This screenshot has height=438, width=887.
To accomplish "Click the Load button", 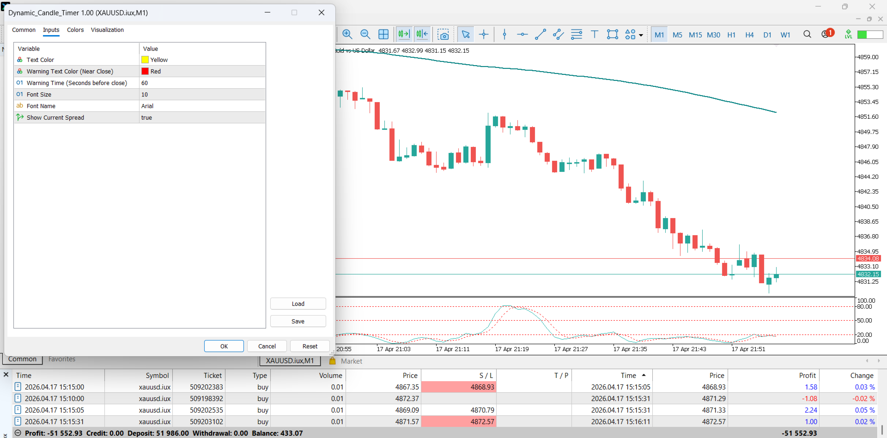I will (298, 304).
